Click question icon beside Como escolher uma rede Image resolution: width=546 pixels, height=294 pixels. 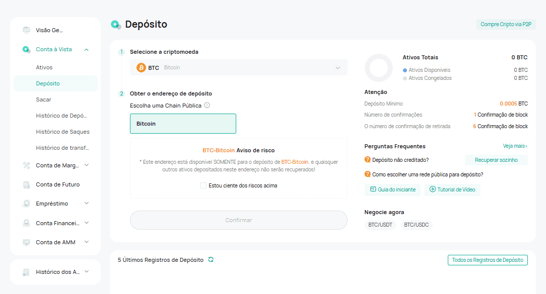(x=367, y=174)
